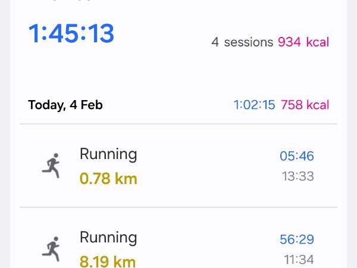Select the 05:46 session duration
The height and width of the screenshot is (268, 357).
(x=297, y=157)
